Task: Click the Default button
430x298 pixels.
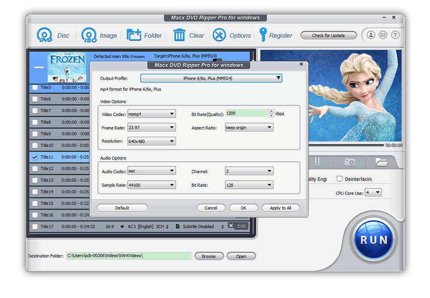Action: click(x=122, y=208)
